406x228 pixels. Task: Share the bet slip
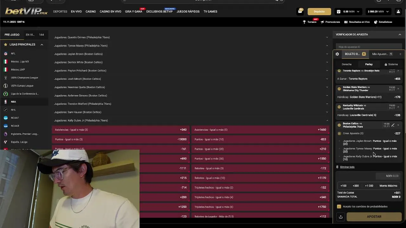pos(341,217)
